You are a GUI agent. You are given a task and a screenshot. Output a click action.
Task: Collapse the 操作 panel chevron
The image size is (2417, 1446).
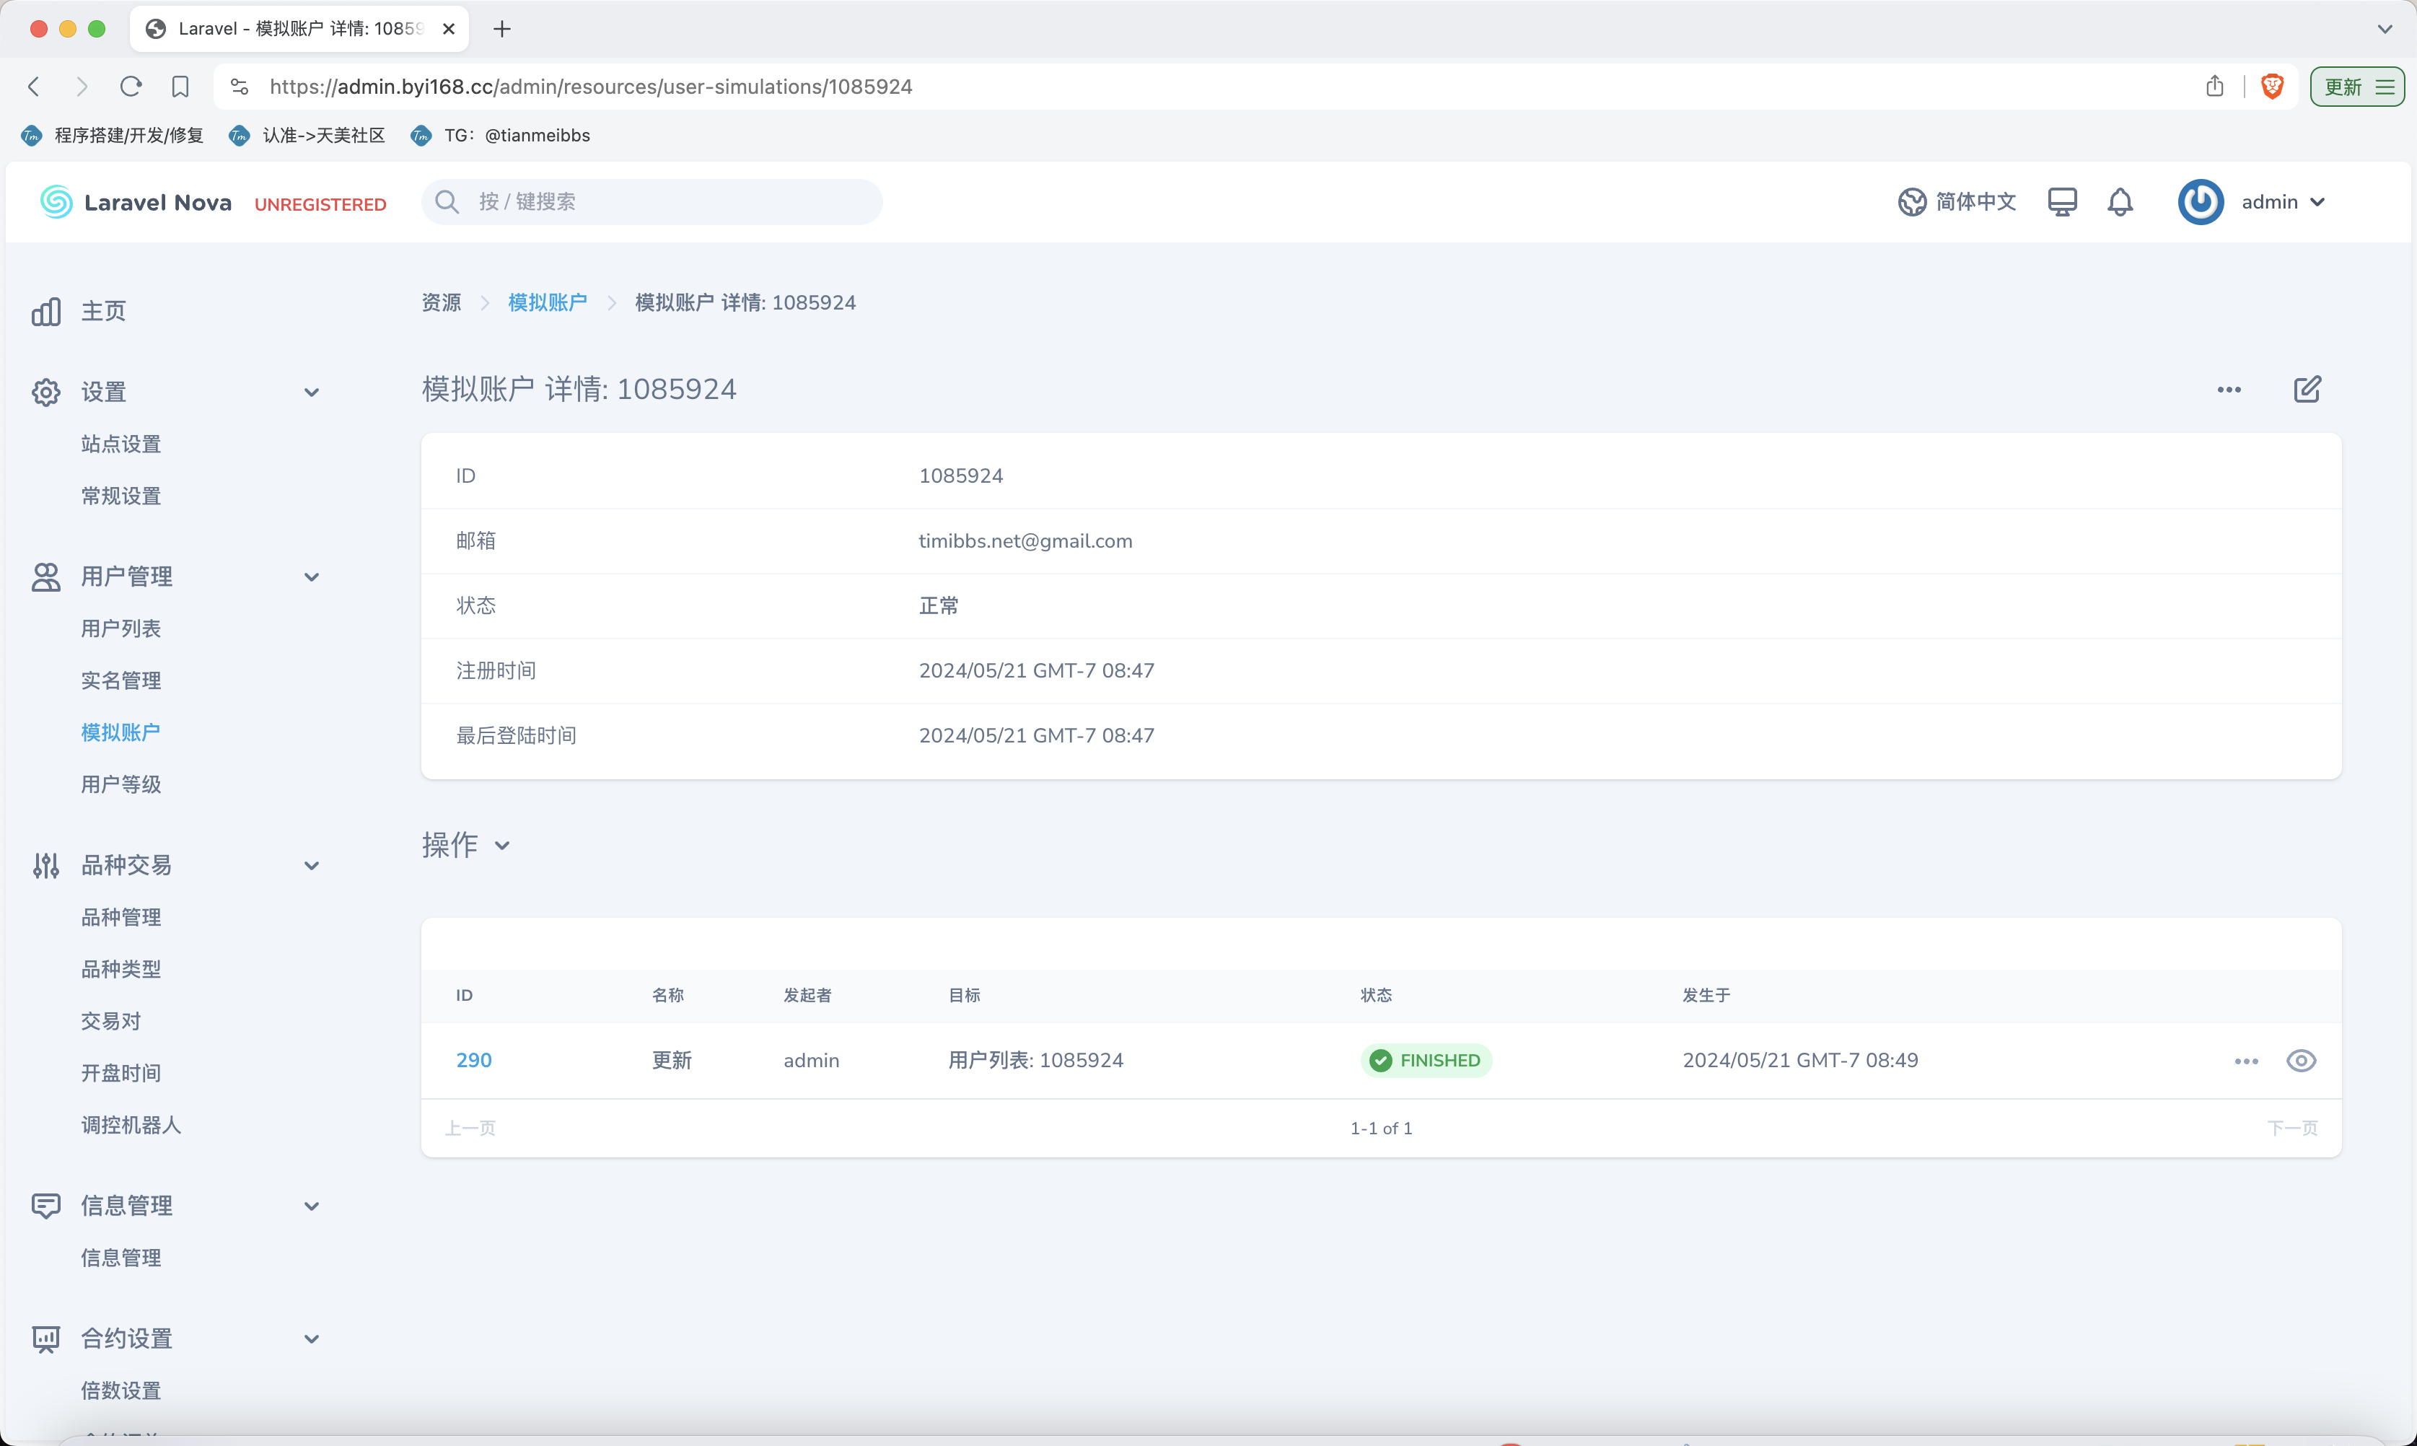point(501,846)
